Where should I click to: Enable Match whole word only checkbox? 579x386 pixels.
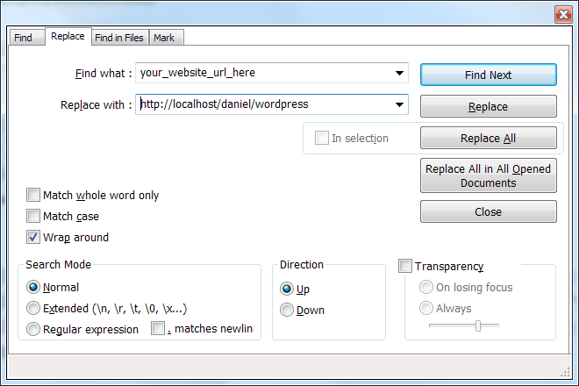click(33, 196)
